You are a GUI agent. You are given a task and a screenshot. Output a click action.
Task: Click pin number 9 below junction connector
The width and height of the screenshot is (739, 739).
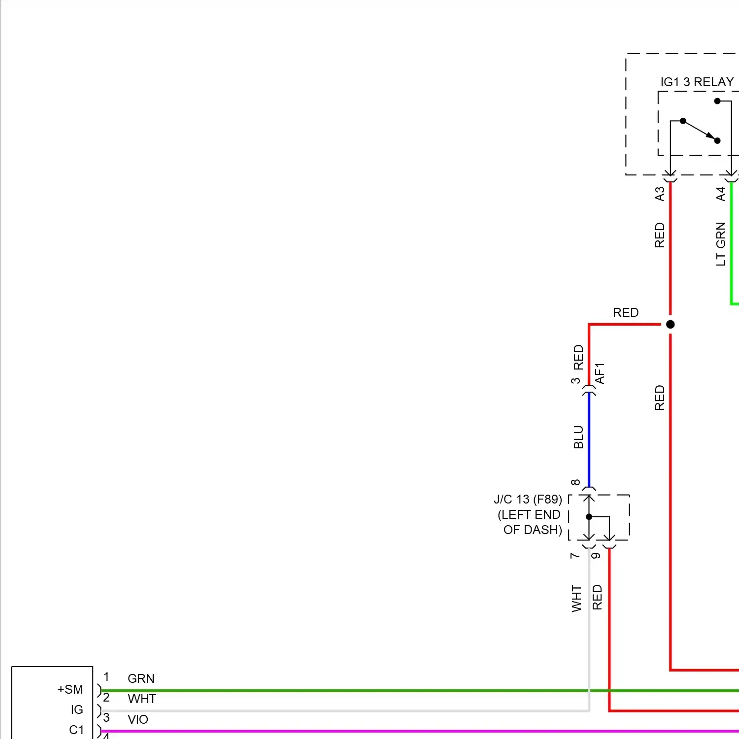(x=596, y=556)
